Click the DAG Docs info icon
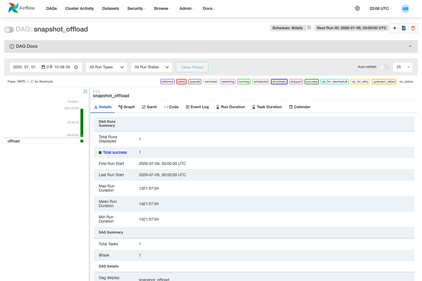This screenshot has width=422, height=281. pyautogui.click(x=12, y=46)
